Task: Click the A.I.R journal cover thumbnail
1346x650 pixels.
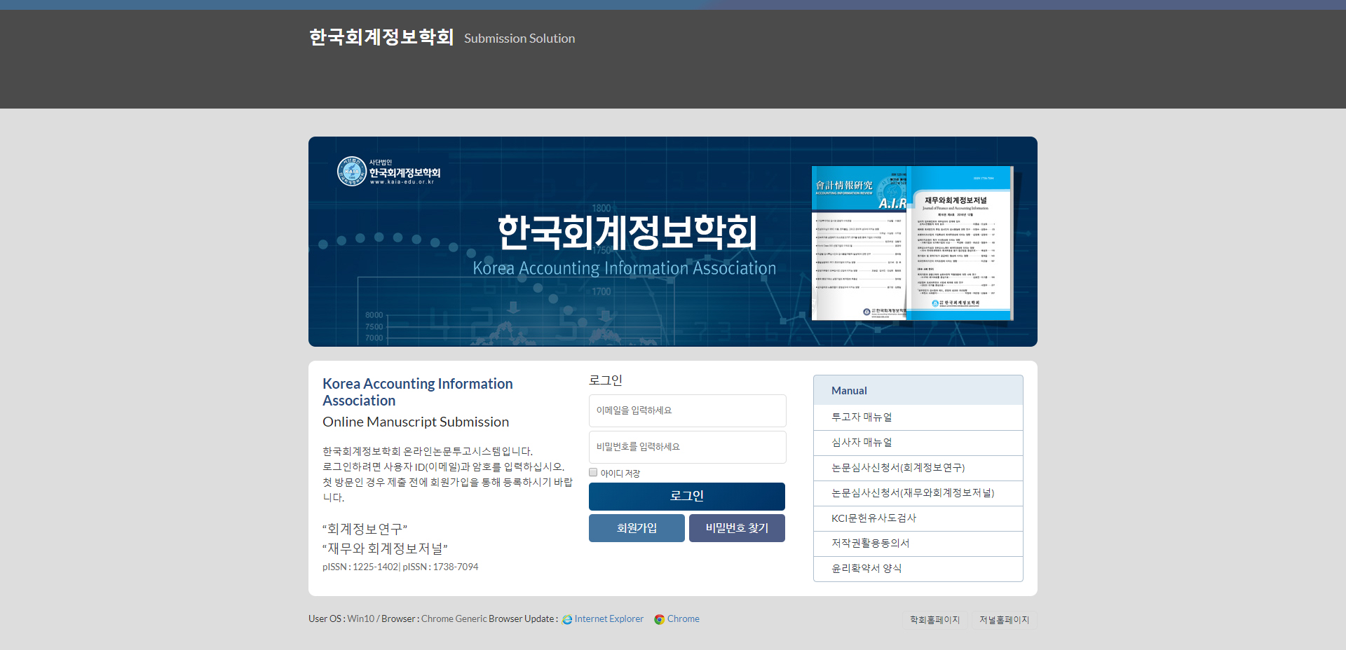Action: [859, 243]
